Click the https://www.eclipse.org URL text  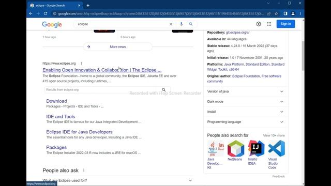(x=59, y=63)
